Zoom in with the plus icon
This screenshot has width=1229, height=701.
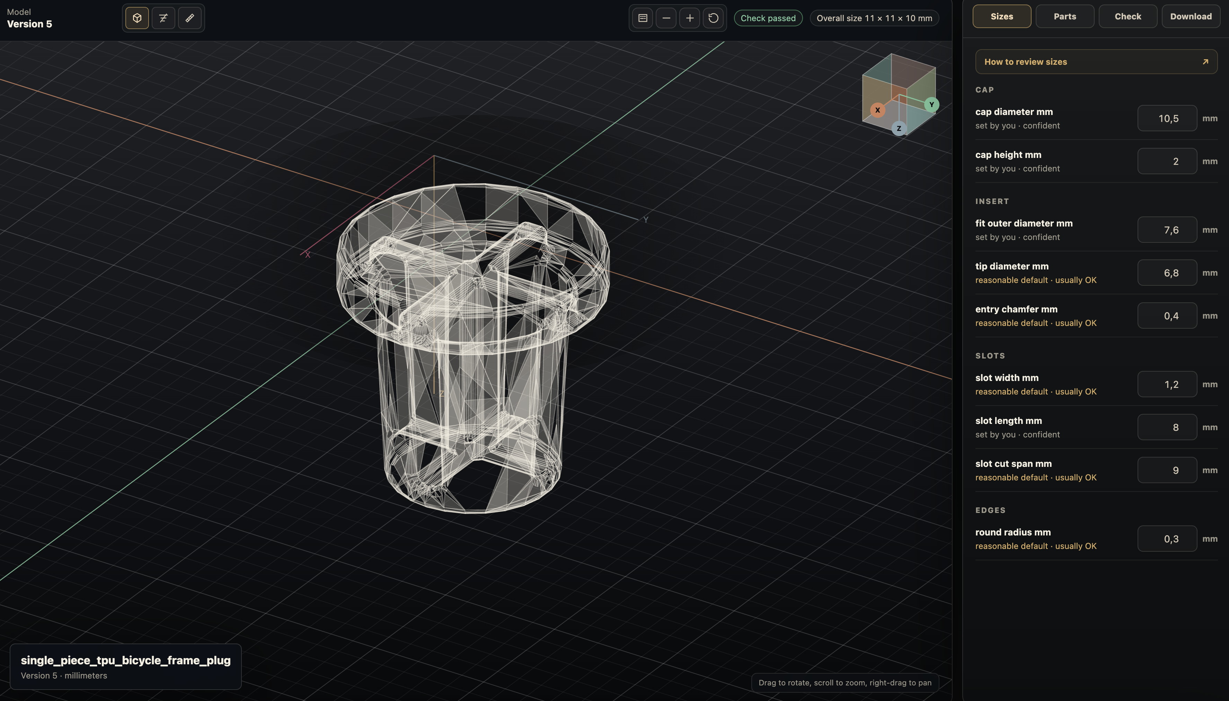click(x=690, y=18)
